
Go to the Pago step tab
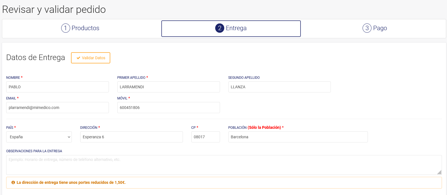(x=375, y=28)
